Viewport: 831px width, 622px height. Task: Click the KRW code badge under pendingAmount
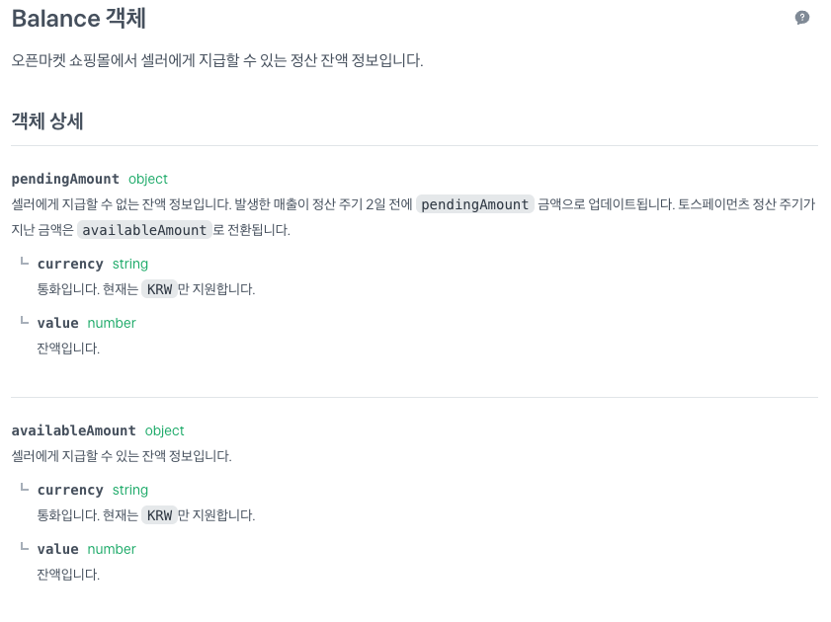tap(159, 289)
